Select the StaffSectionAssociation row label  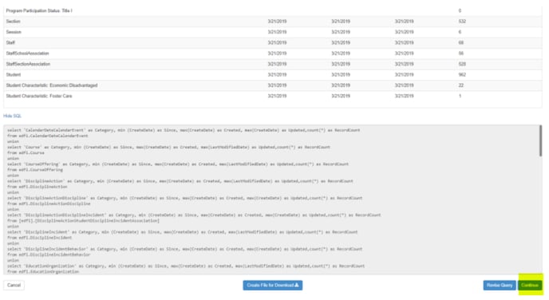click(x=28, y=64)
